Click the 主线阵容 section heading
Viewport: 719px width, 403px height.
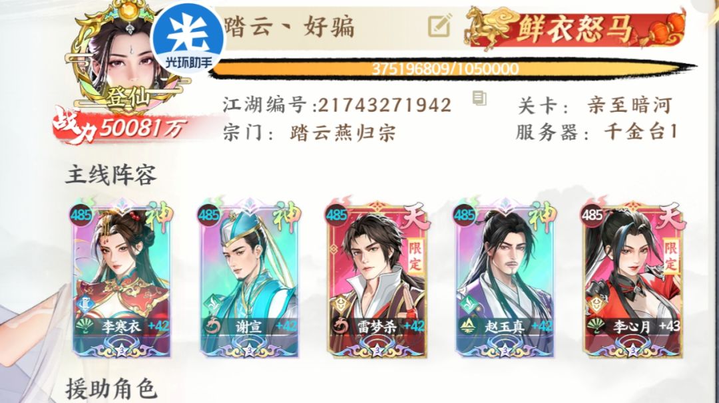point(111,176)
